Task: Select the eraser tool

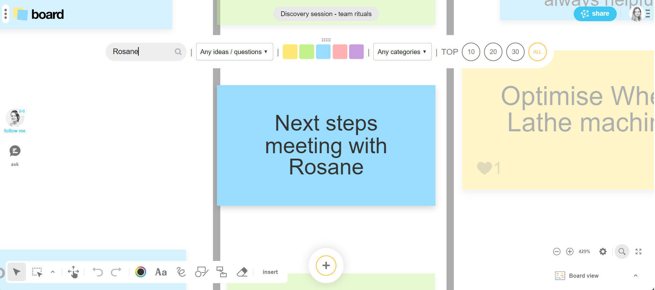Action: (x=242, y=272)
